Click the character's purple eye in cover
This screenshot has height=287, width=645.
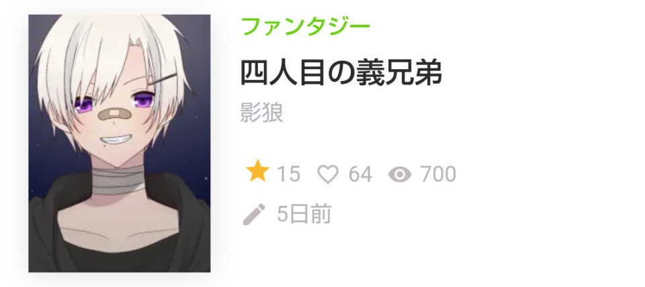coord(142,100)
